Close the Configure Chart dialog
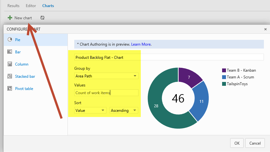This screenshot has width=270, height=152. [265, 29]
